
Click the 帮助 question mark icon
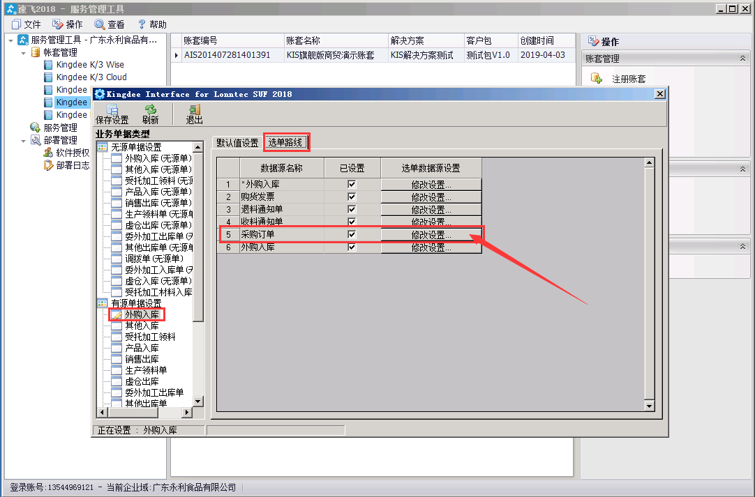tap(142, 24)
